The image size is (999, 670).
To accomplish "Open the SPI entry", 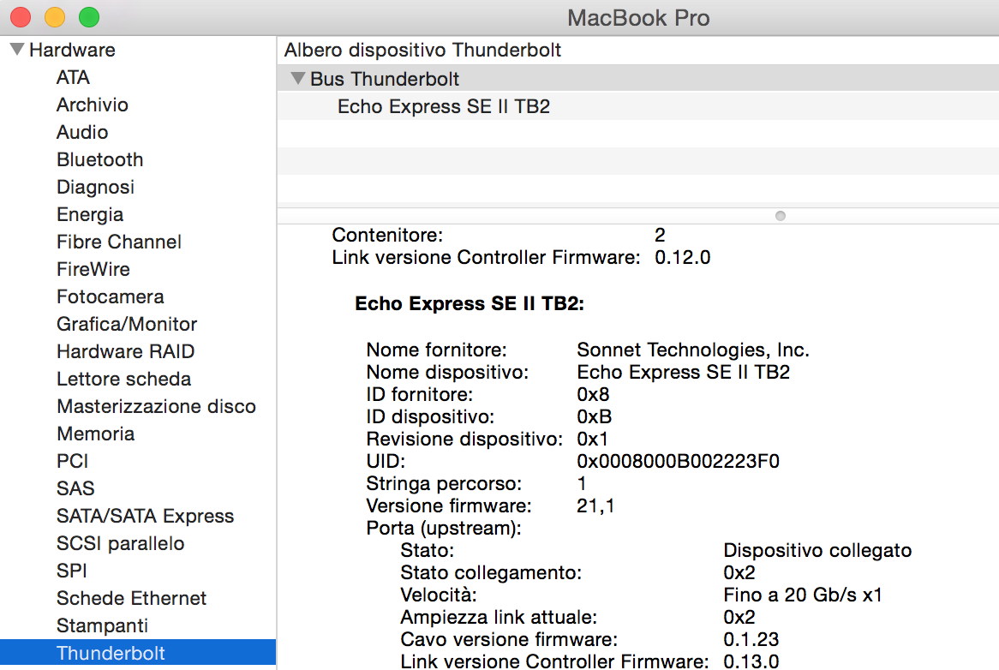I will [x=71, y=570].
